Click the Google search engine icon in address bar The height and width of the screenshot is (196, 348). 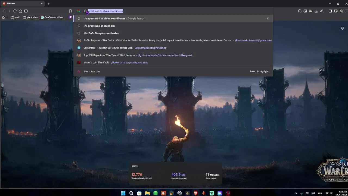pos(79,11)
